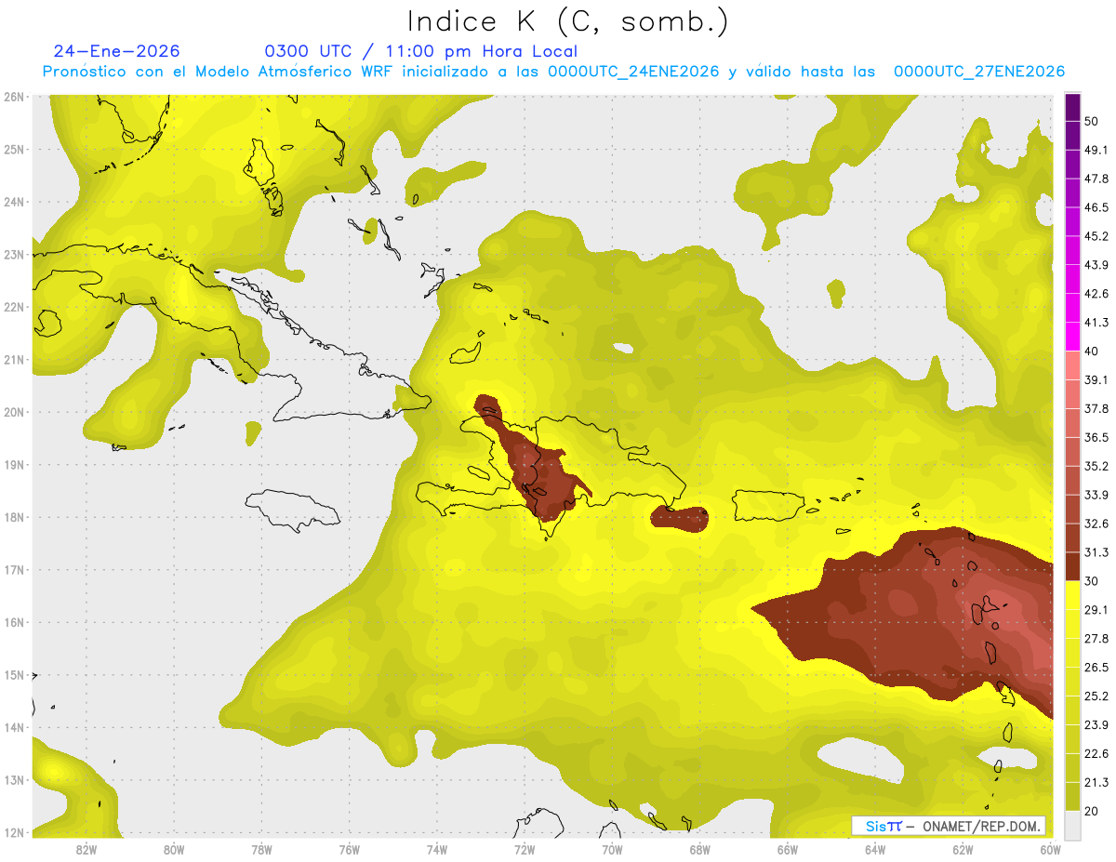Click the colorbar value '37.8'

(x=1096, y=408)
